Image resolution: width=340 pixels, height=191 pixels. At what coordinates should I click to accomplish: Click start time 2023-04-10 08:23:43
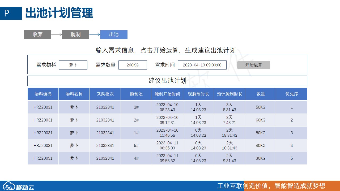167,107
